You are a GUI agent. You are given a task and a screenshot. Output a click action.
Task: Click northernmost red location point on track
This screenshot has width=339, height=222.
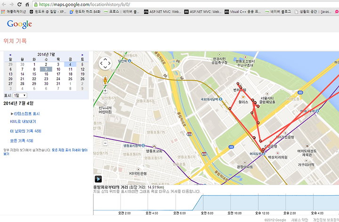pos(238,83)
